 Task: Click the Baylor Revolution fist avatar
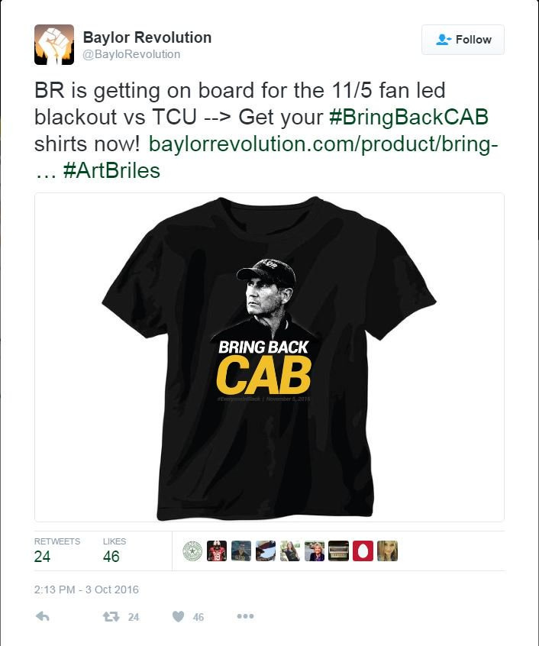[54, 44]
